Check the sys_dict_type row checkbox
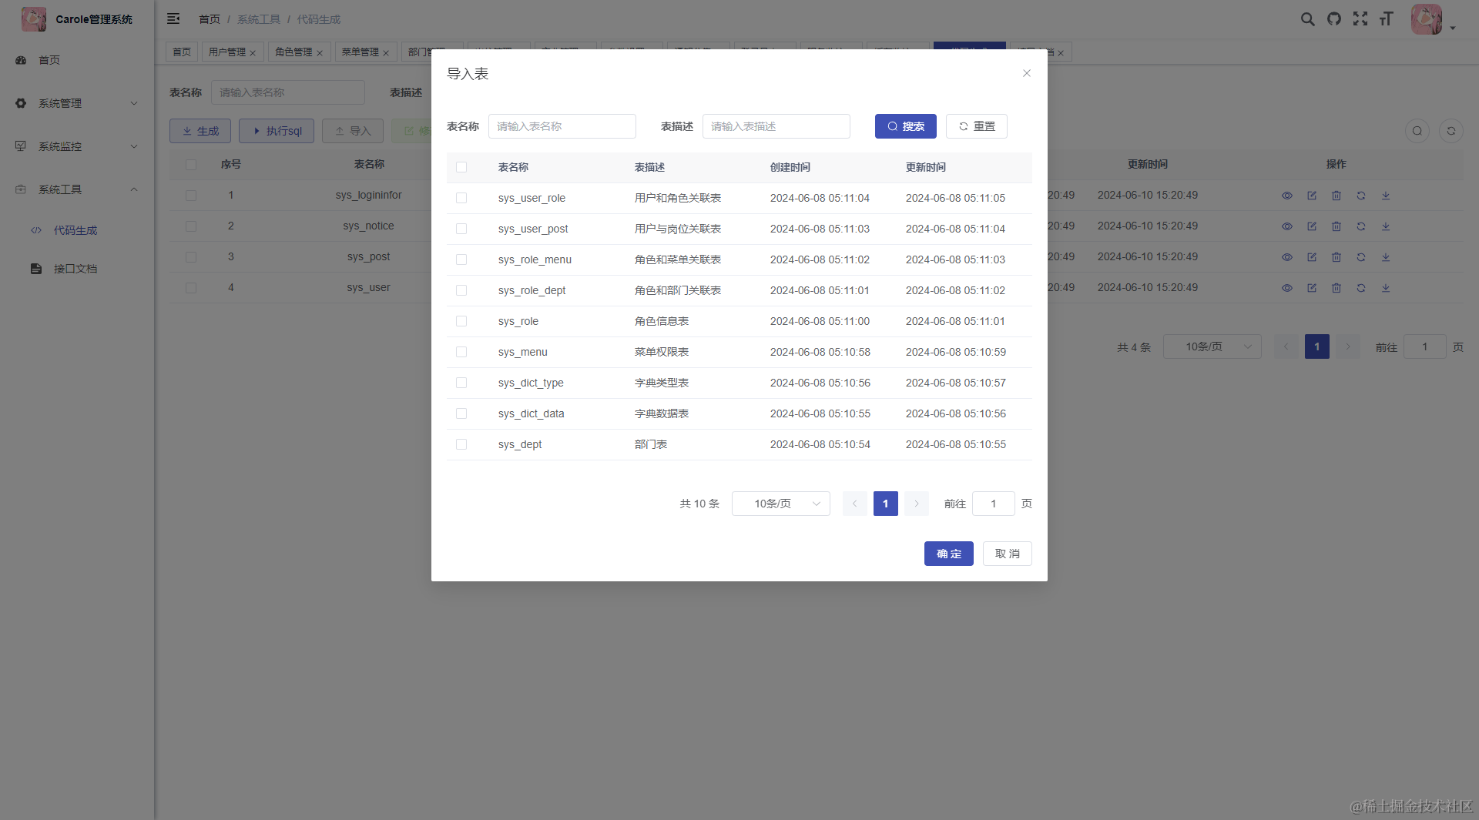This screenshot has width=1479, height=820. 461,383
